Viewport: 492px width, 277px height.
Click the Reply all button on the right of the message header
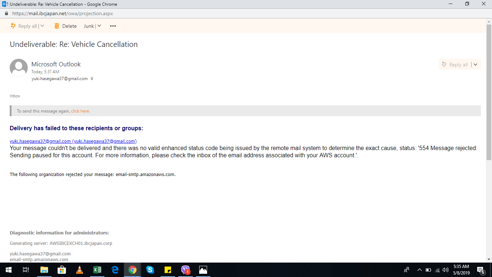(x=455, y=65)
